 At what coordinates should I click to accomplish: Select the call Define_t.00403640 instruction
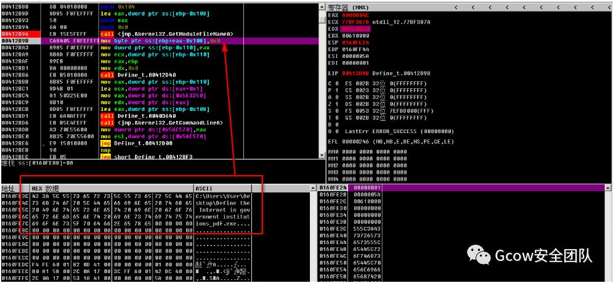click(x=139, y=116)
